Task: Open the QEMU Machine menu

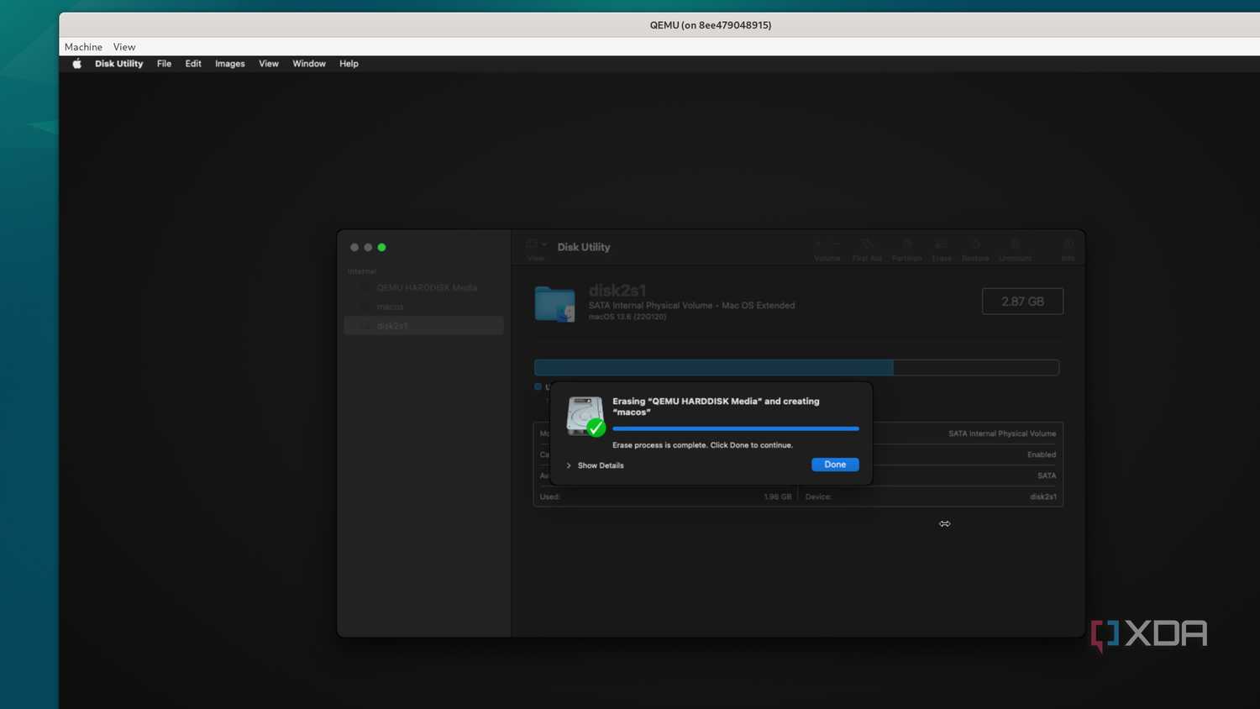Action: [83, 47]
